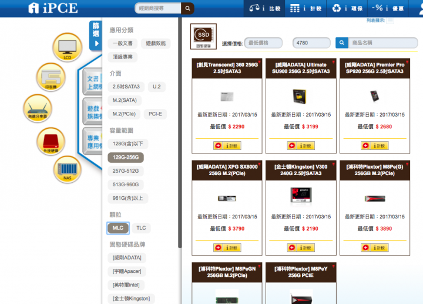Add Plextor M8Pe(G) to i計較 list
The height and width of the screenshot is (304, 423).
(375, 248)
